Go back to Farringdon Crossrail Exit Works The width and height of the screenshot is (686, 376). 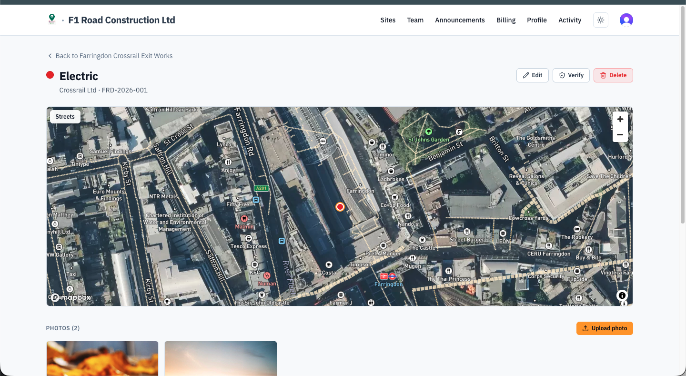110,56
